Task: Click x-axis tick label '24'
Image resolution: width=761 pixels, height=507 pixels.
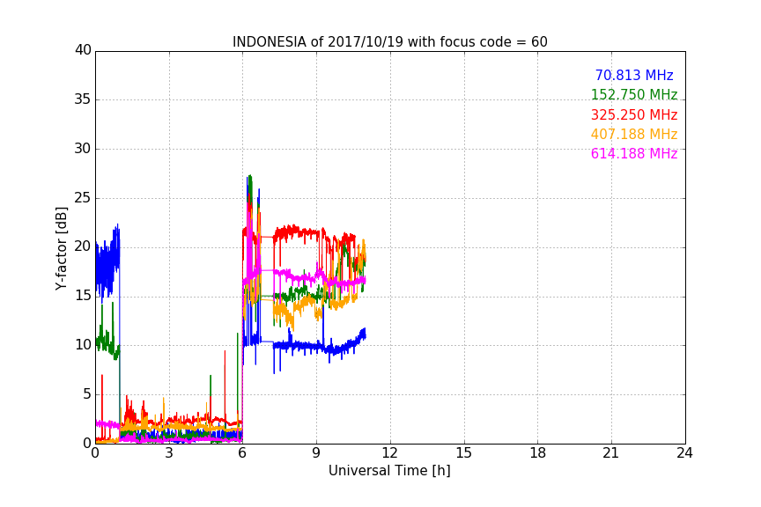Action: click(684, 453)
